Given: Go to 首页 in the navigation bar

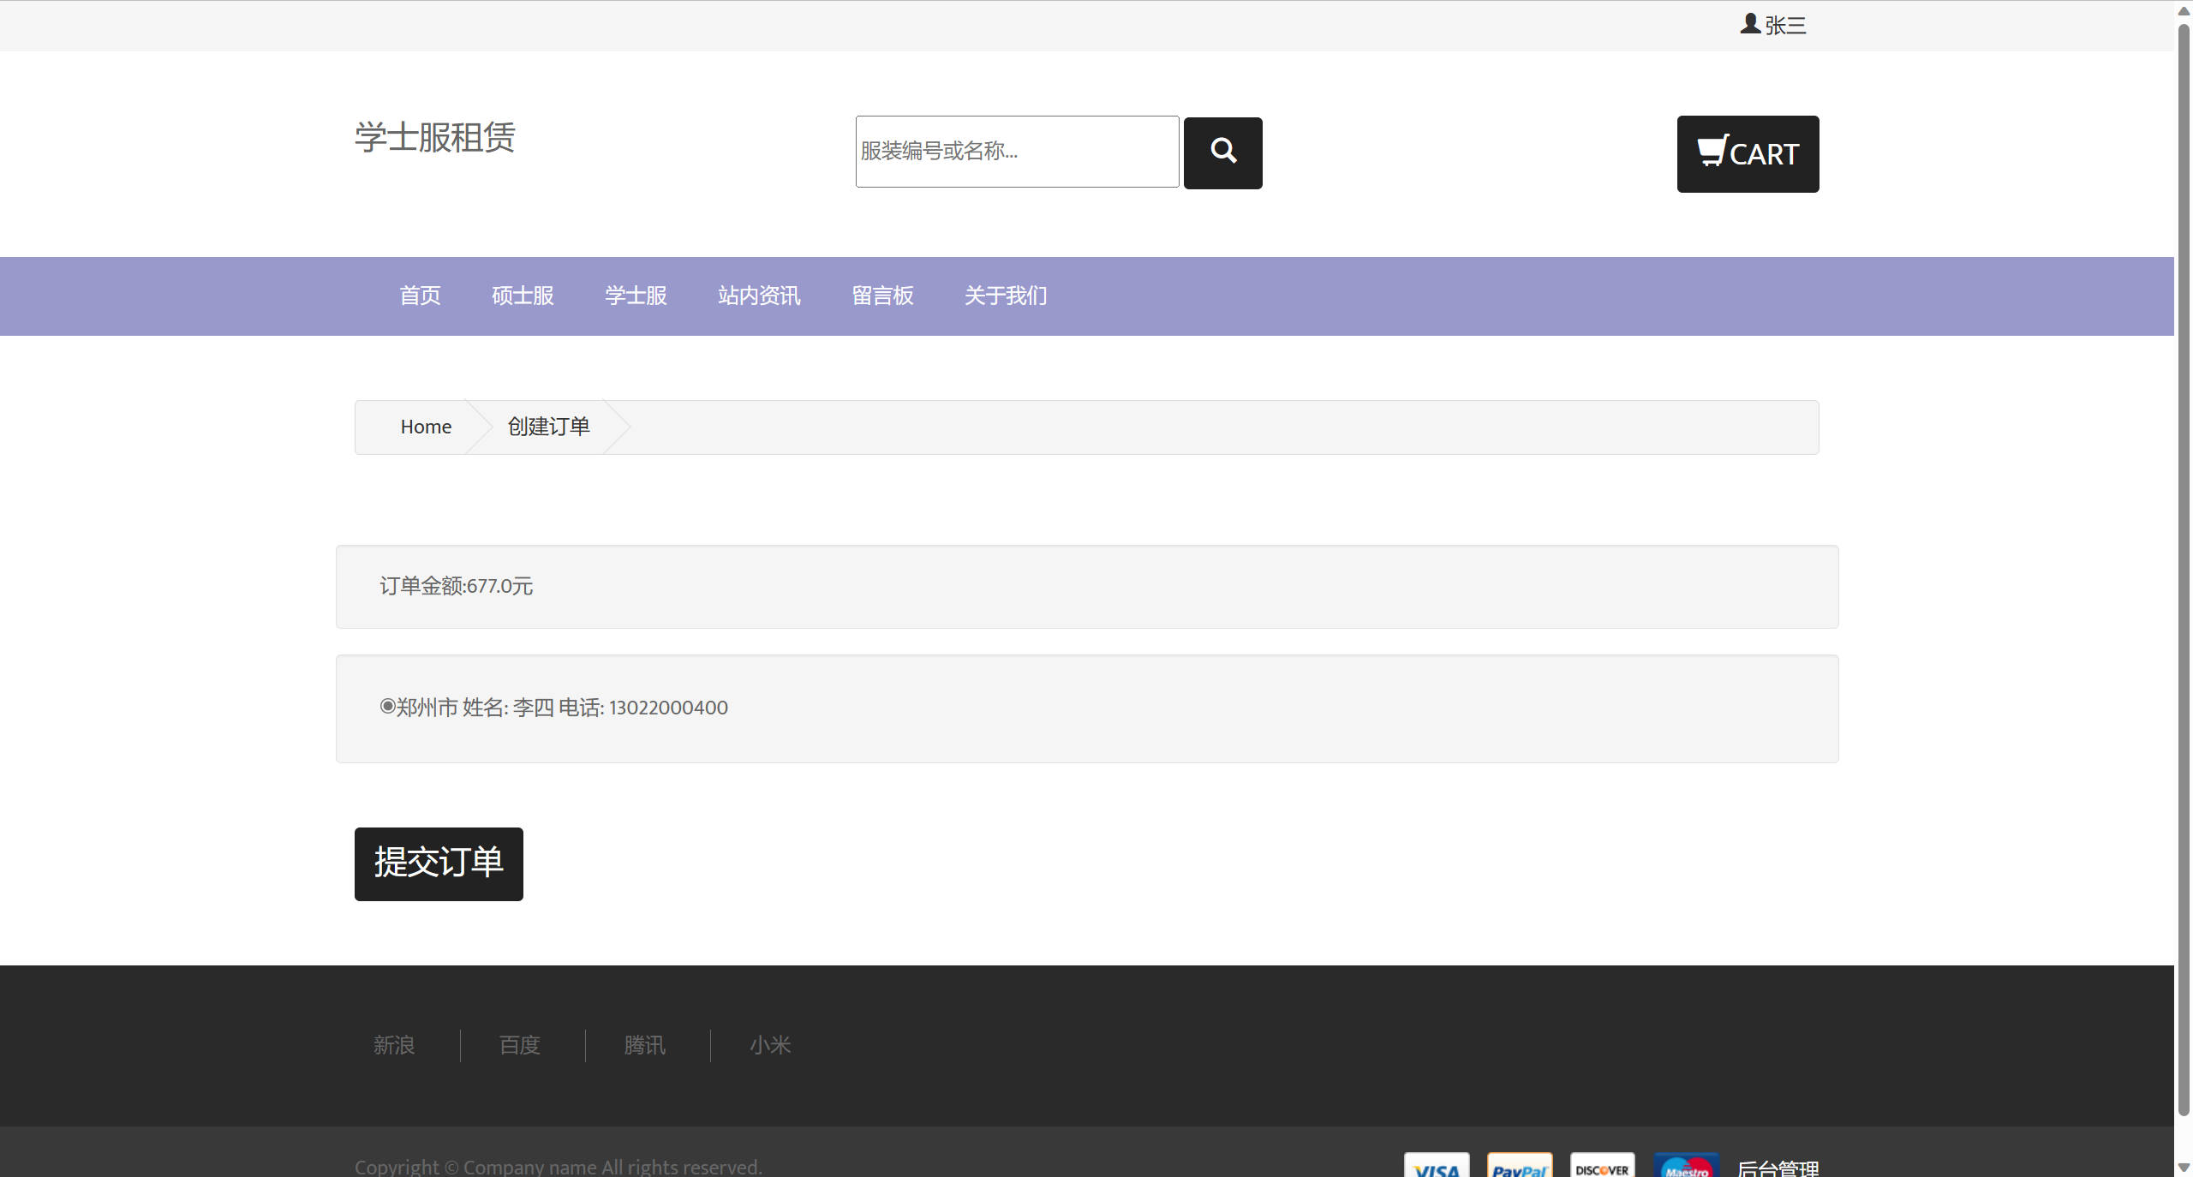Looking at the screenshot, I should (420, 296).
